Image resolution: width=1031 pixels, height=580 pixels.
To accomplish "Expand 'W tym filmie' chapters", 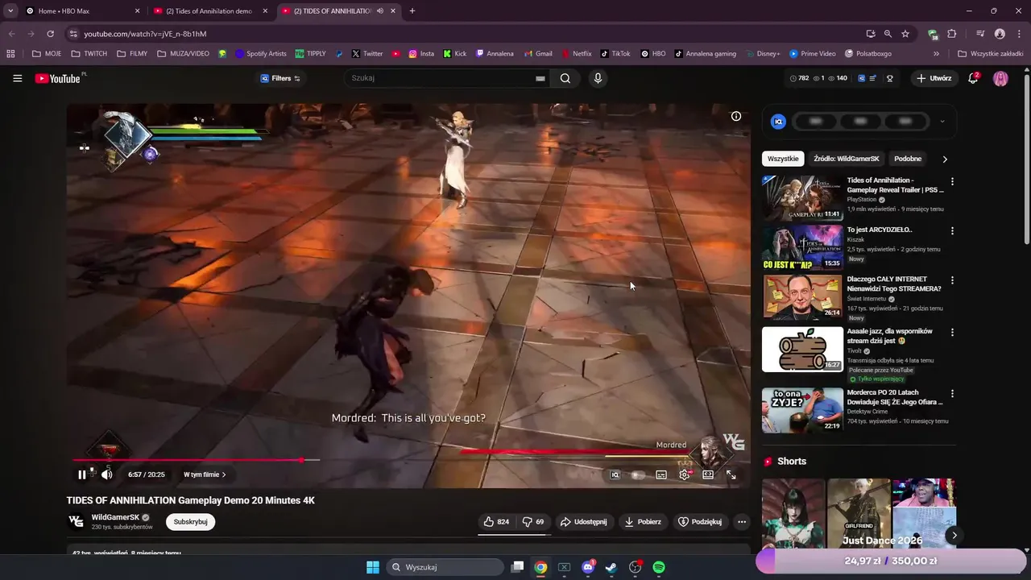I will (205, 474).
